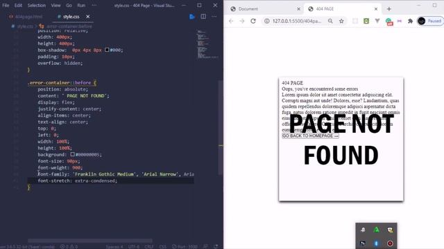Click the font-stretch: extra-condensed line
The height and width of the screenshot is (249, 444).
coord(77,181)
